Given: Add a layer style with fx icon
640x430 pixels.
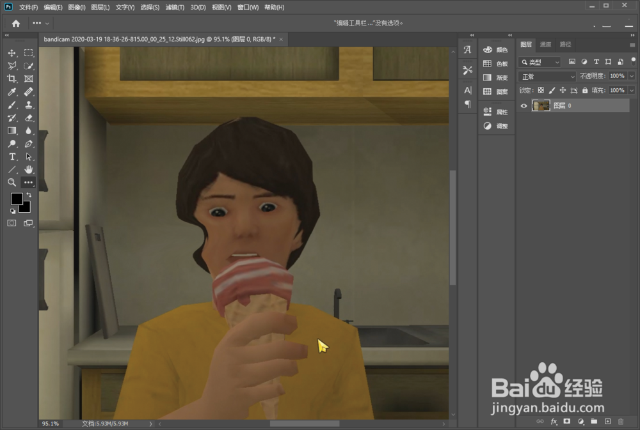Looking at the screenshot, I should point(554,422).
